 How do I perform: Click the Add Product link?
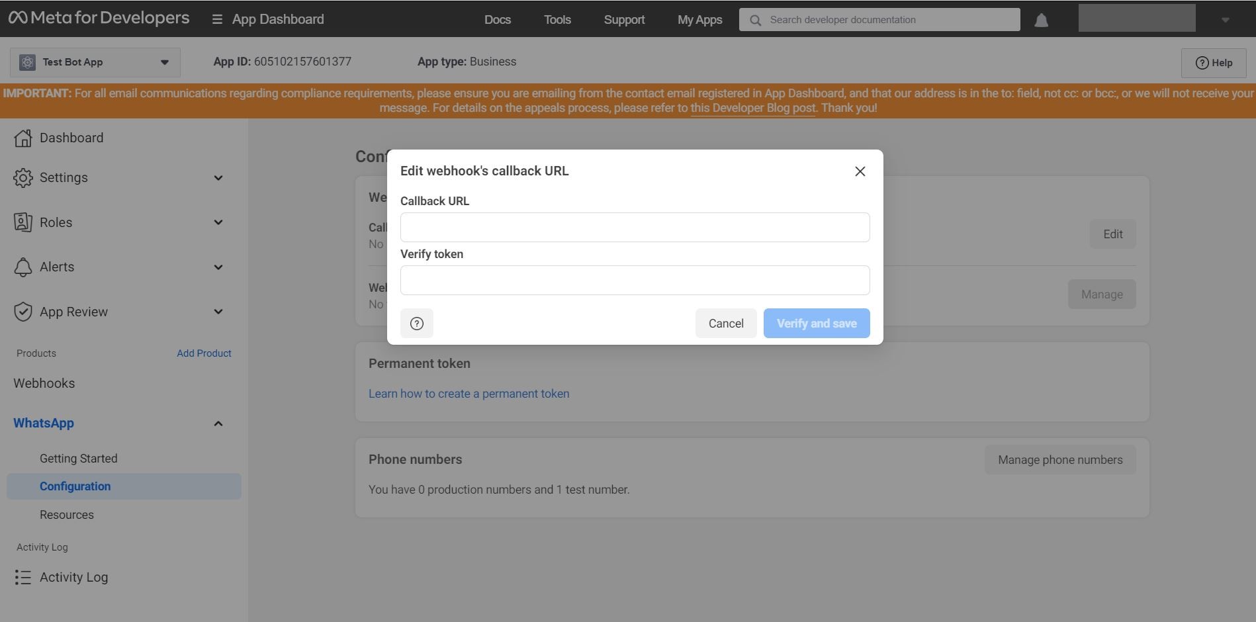[204, 353]
